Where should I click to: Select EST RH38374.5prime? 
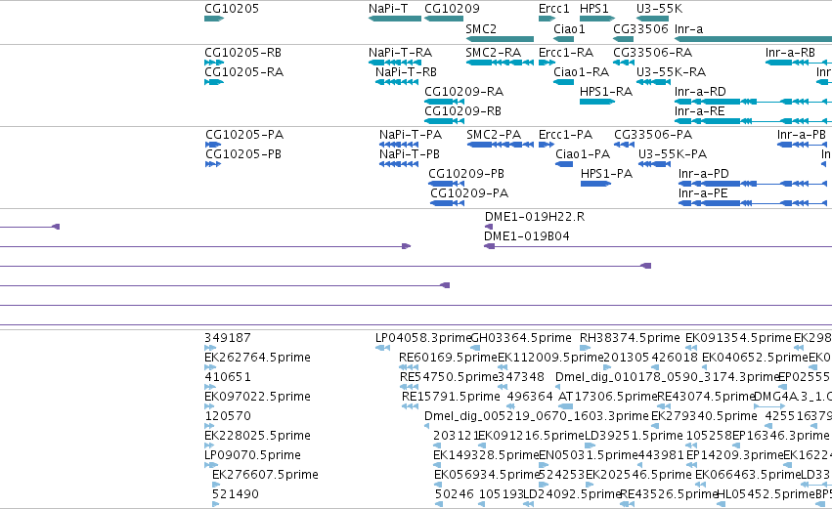(586, 349)
